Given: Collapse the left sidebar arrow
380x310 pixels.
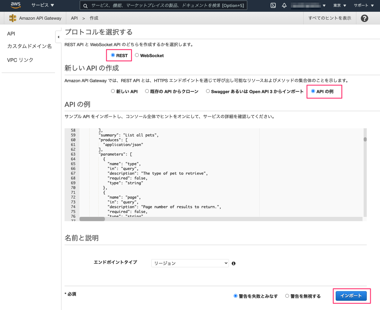Looking at the screenshot, I should [58, 37].
